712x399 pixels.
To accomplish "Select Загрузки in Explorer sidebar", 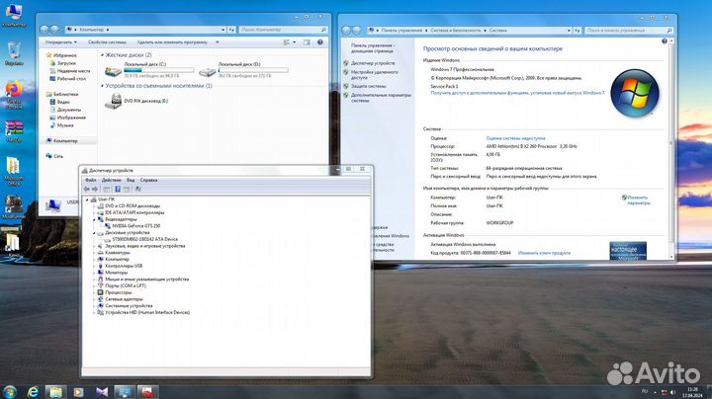I will point(66,63).
